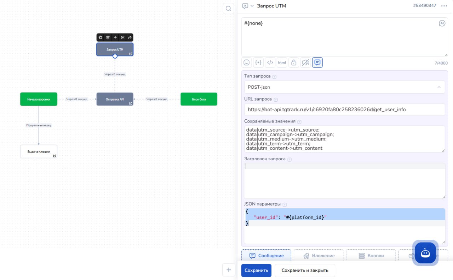Viewport: 453px width, 280px height.
Task: Click the duplicate block icon above Запрос UTM
Action: click(x=101, y=37)
